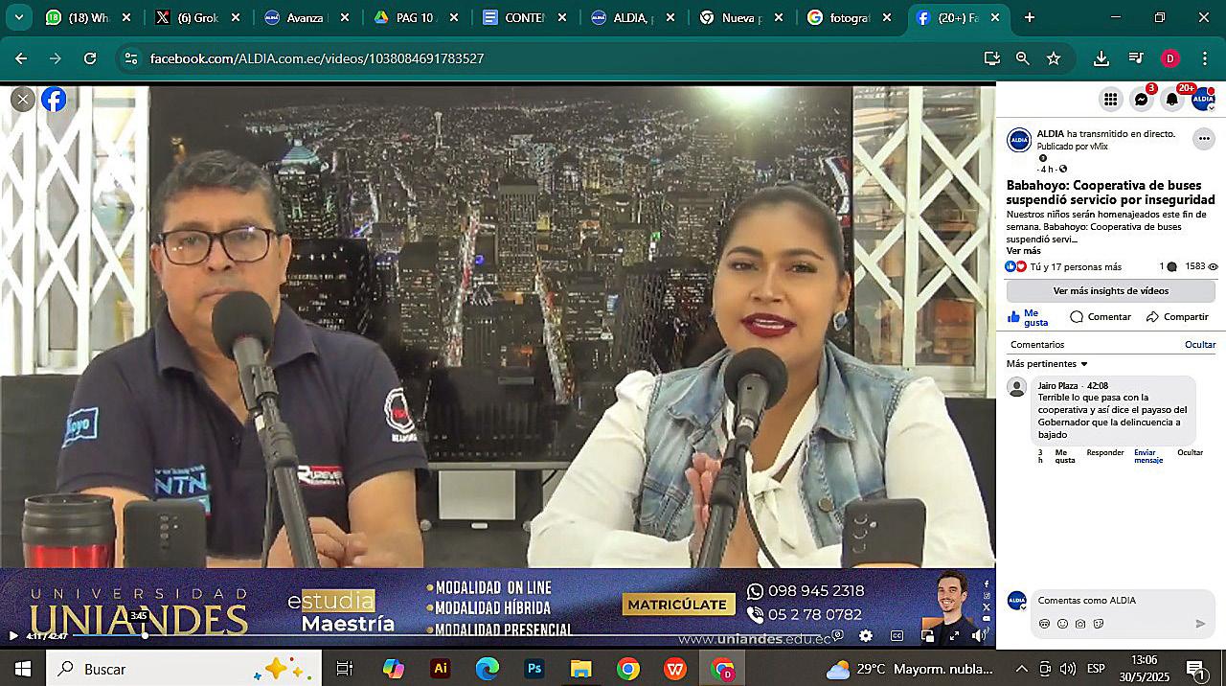The image size is (1226, 686).
Task: Click the ALDIA page avatar in post header
Action: click(x=1019, y=140)
